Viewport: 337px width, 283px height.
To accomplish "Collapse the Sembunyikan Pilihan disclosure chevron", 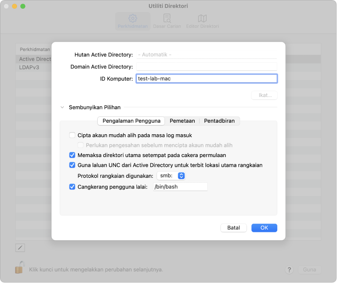I will (x=62, y=107).
